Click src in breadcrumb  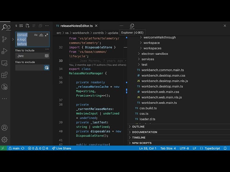(x=59, y=33)
